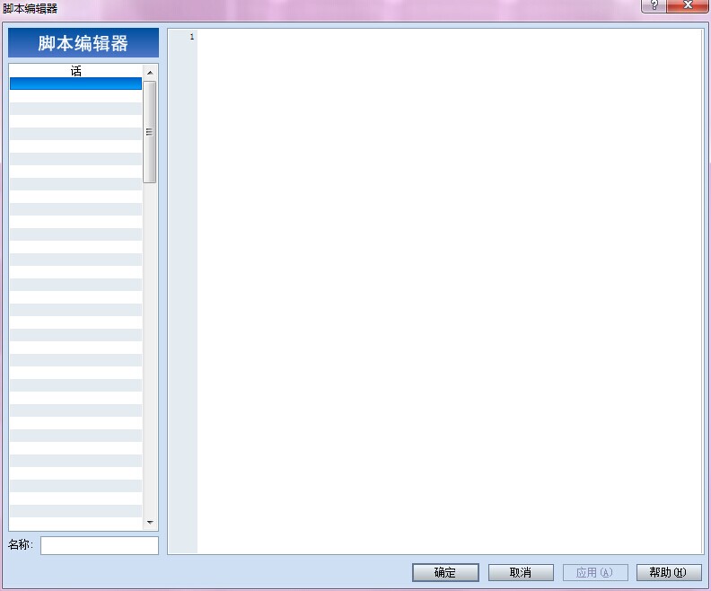
Task: Click the script list scrollbar thumb
Action: 150,132
